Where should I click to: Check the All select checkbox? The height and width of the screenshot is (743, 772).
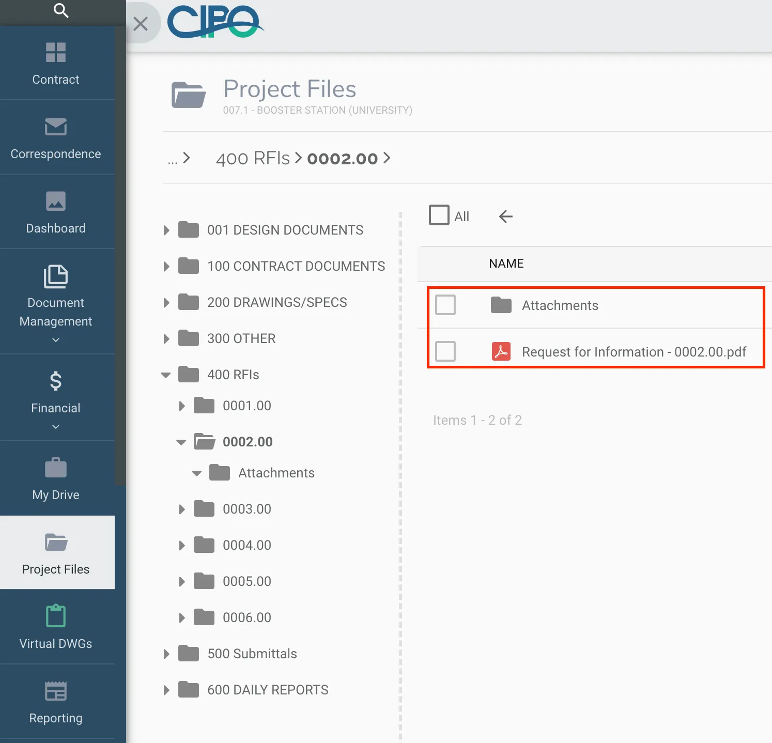coord(439,215)
